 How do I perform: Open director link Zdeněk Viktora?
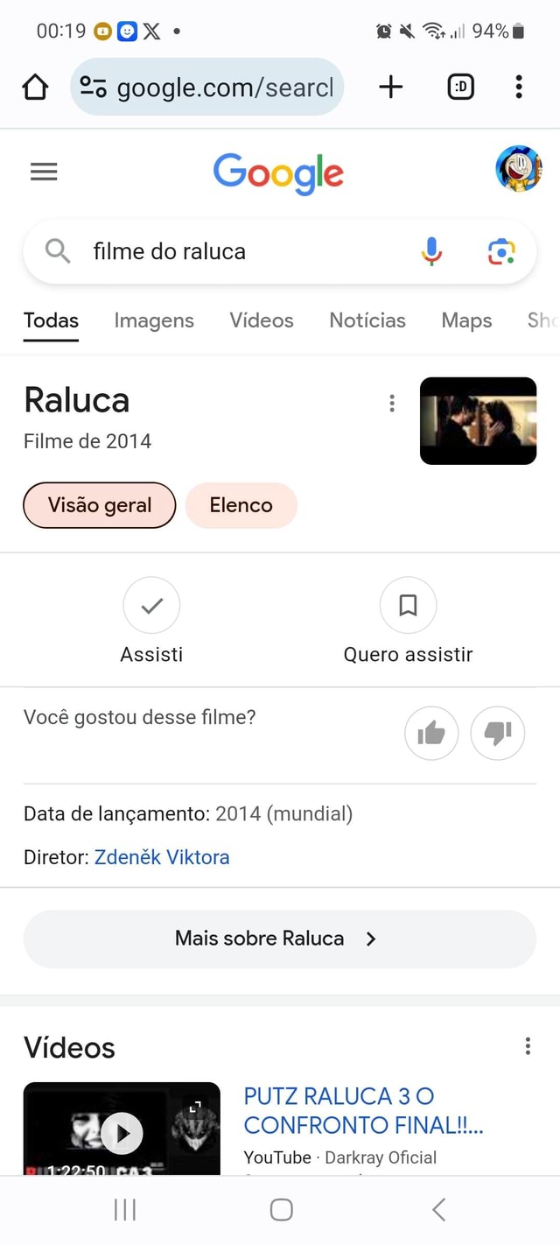[162, 857]
